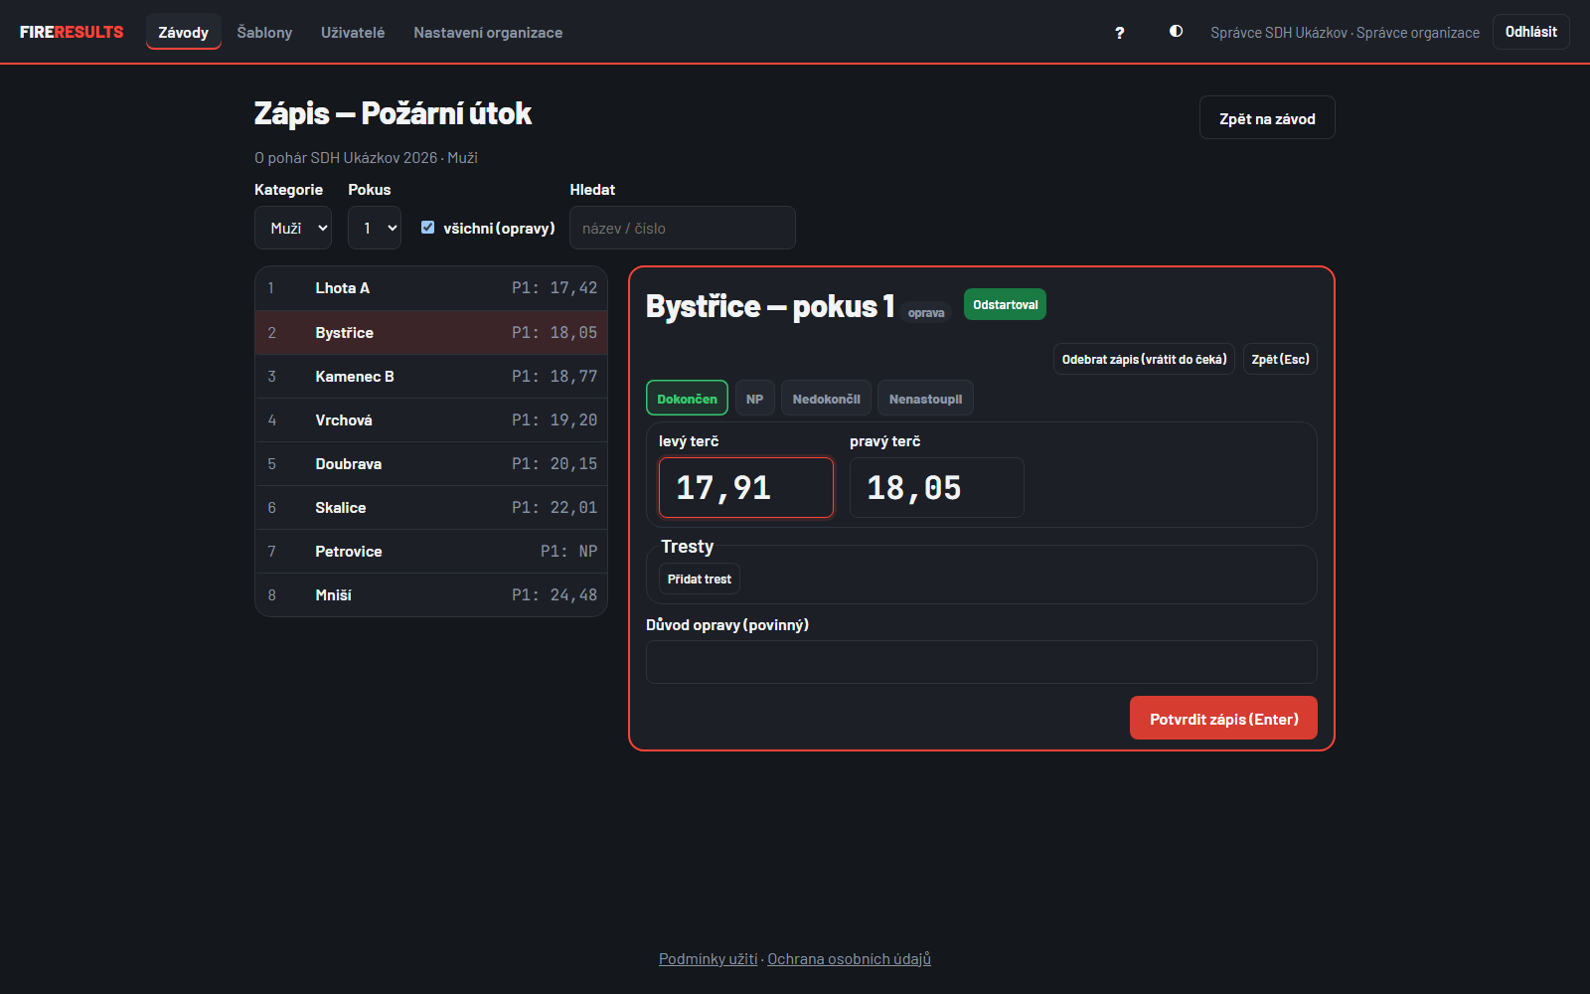This screenshot has height=994, width=1590.
Task: Select the Vrchová row
Action: point(431,419)
